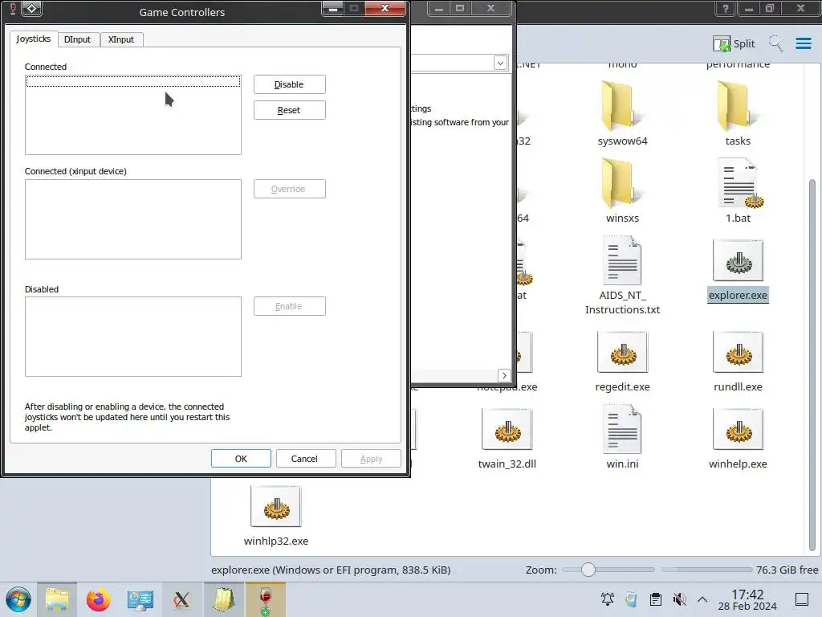
Task: Select the regedit.exe icon
Action: (622, 352)
